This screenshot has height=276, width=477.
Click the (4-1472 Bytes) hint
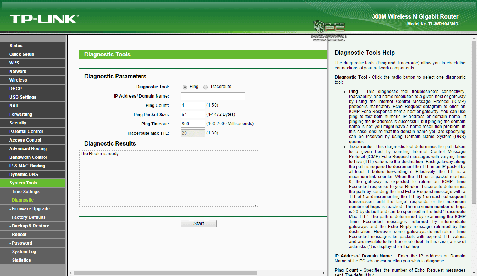pyautogui.click(x=221, y=114)
